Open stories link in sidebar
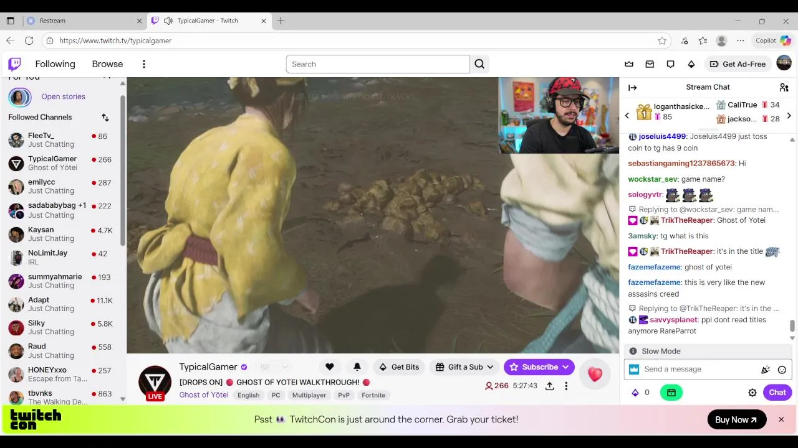This screenshot has height=448, width=798. (x=63, y=97)
